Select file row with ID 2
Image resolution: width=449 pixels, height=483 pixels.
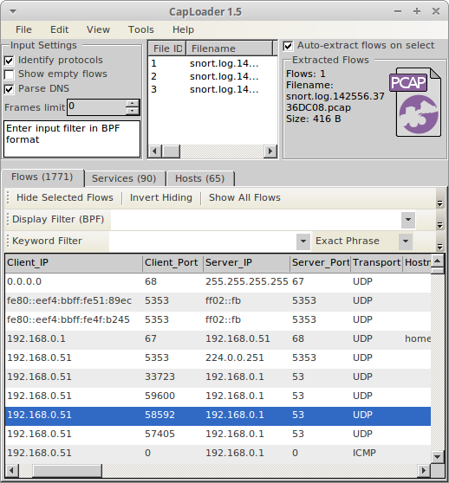[x=212, y=76]
